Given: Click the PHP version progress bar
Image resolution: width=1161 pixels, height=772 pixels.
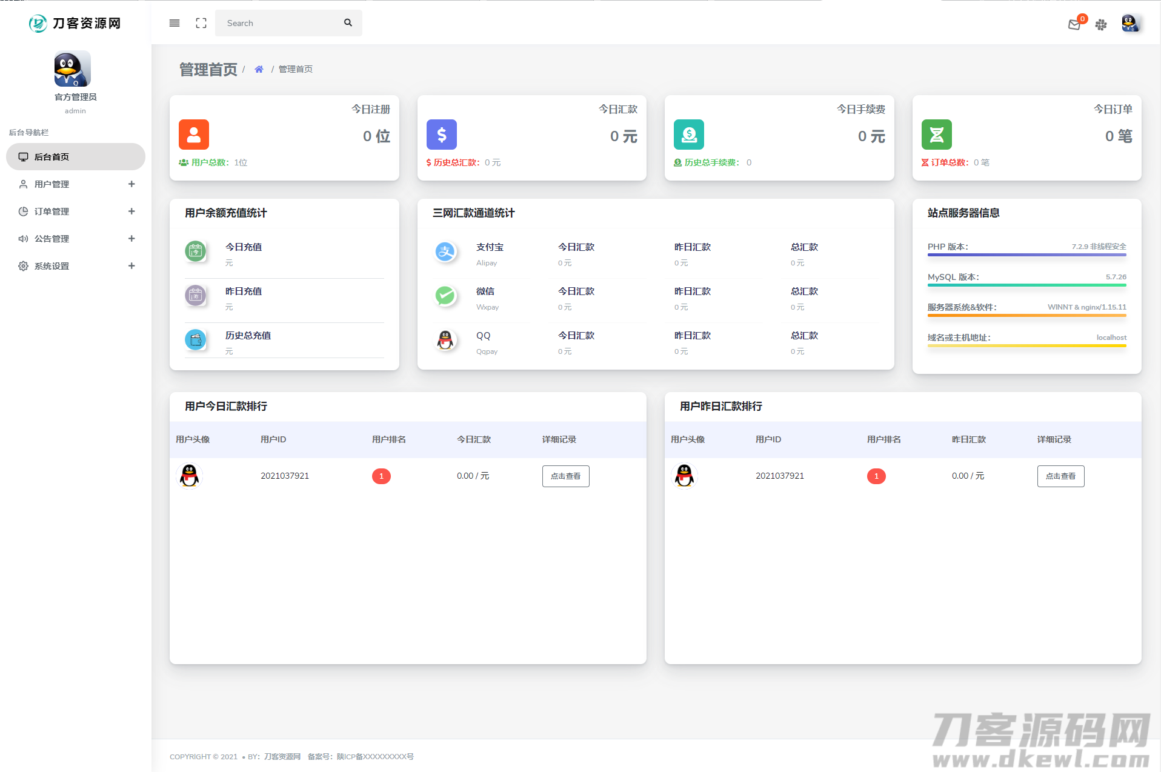Looking at the screenshot, I should pyautogui.click(x=1026, y=255).
